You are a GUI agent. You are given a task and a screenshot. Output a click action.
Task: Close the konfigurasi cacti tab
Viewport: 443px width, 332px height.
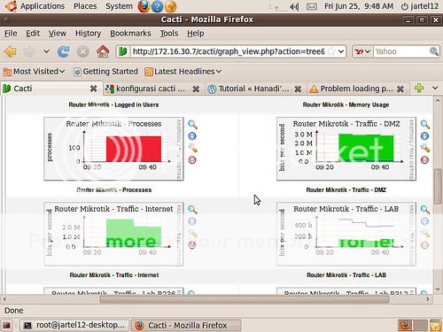(x=196, y=89)
